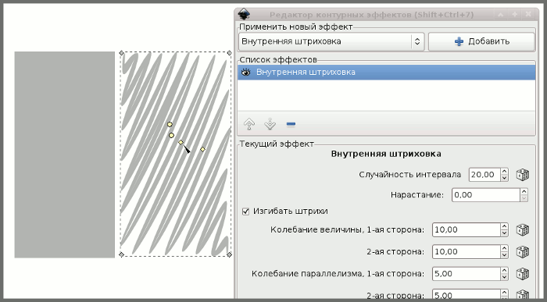Increase «Колебание параллелизма, 1-ая сторона» stepper up

[504, 271]
